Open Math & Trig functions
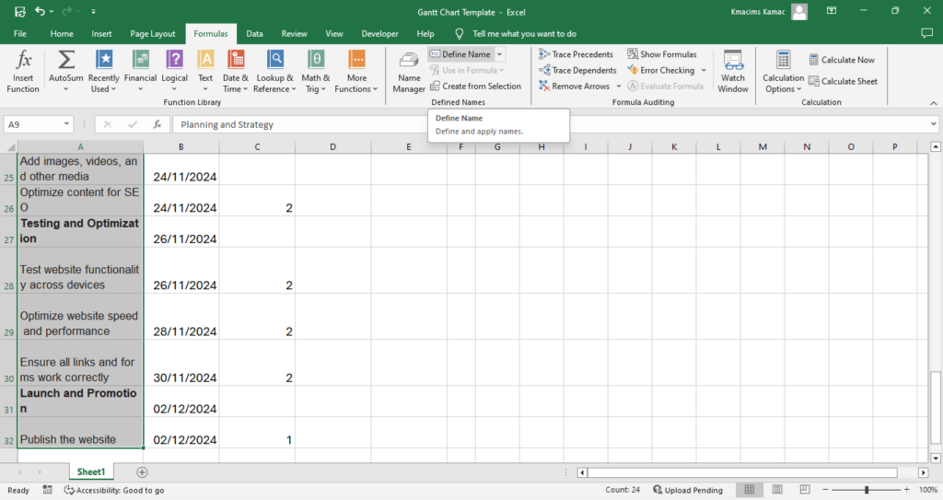This screenshot has height=500, width=943. click(x=316, y=72)
